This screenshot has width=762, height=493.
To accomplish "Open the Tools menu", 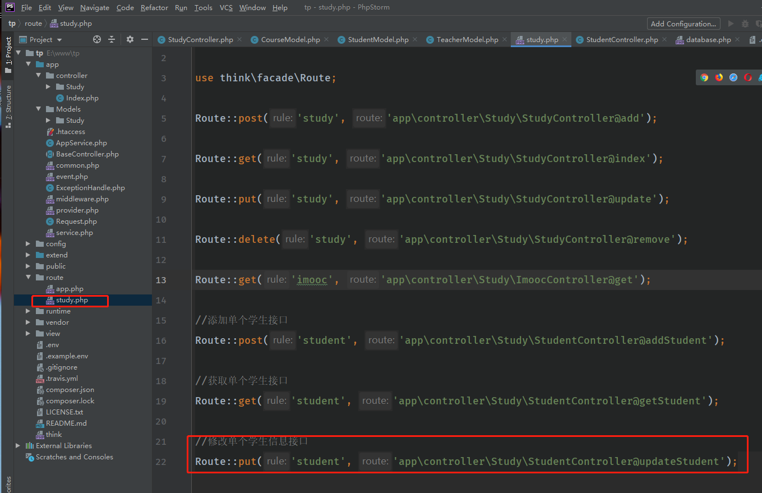I will pyautogui.click(x=204, y=7).
